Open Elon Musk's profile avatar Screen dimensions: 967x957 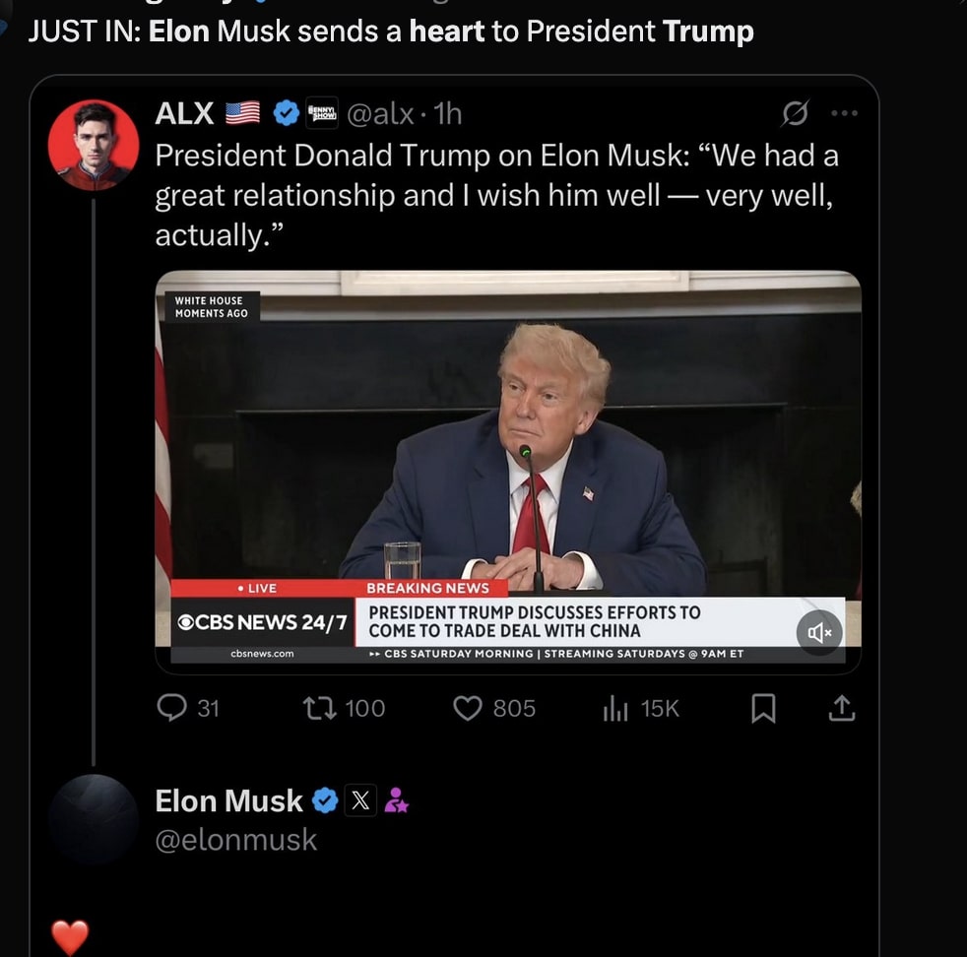click(94, 819)
